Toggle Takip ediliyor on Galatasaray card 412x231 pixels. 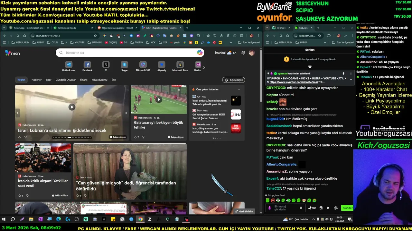click(176, 137)
